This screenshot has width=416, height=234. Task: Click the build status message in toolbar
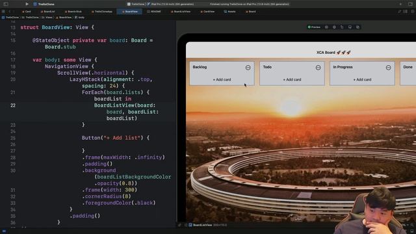(250, 4)
